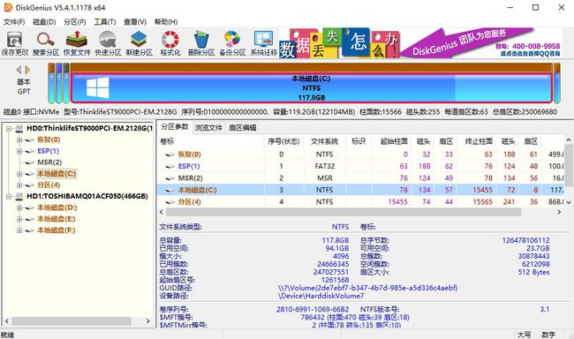Viewport: 574px width, 339px height.
Task: Click the 文件系统 column header
Action: click(324, 141)
